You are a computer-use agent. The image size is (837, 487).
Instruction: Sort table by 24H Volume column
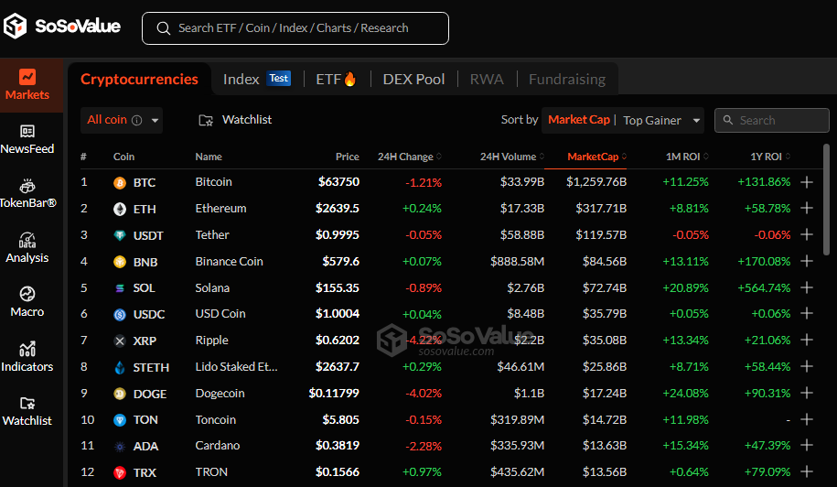[512, 157]
